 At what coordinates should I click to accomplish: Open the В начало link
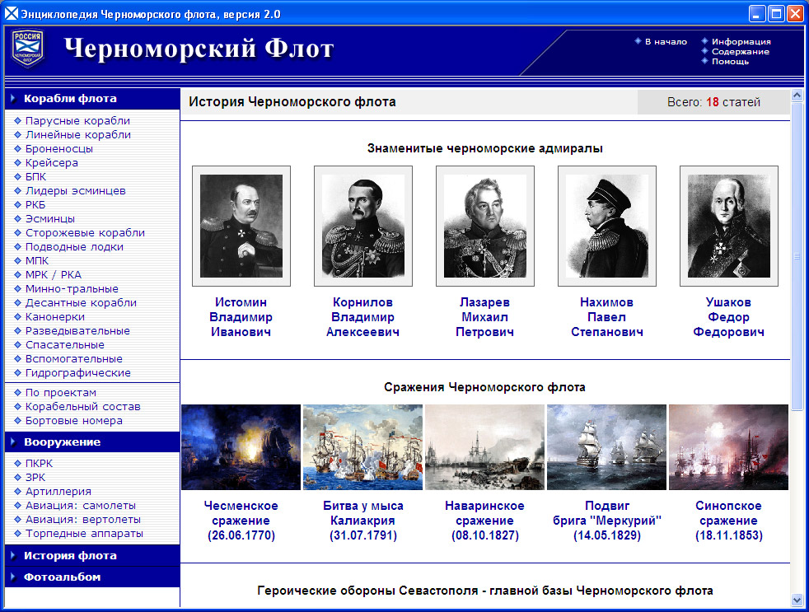(666, 42)
